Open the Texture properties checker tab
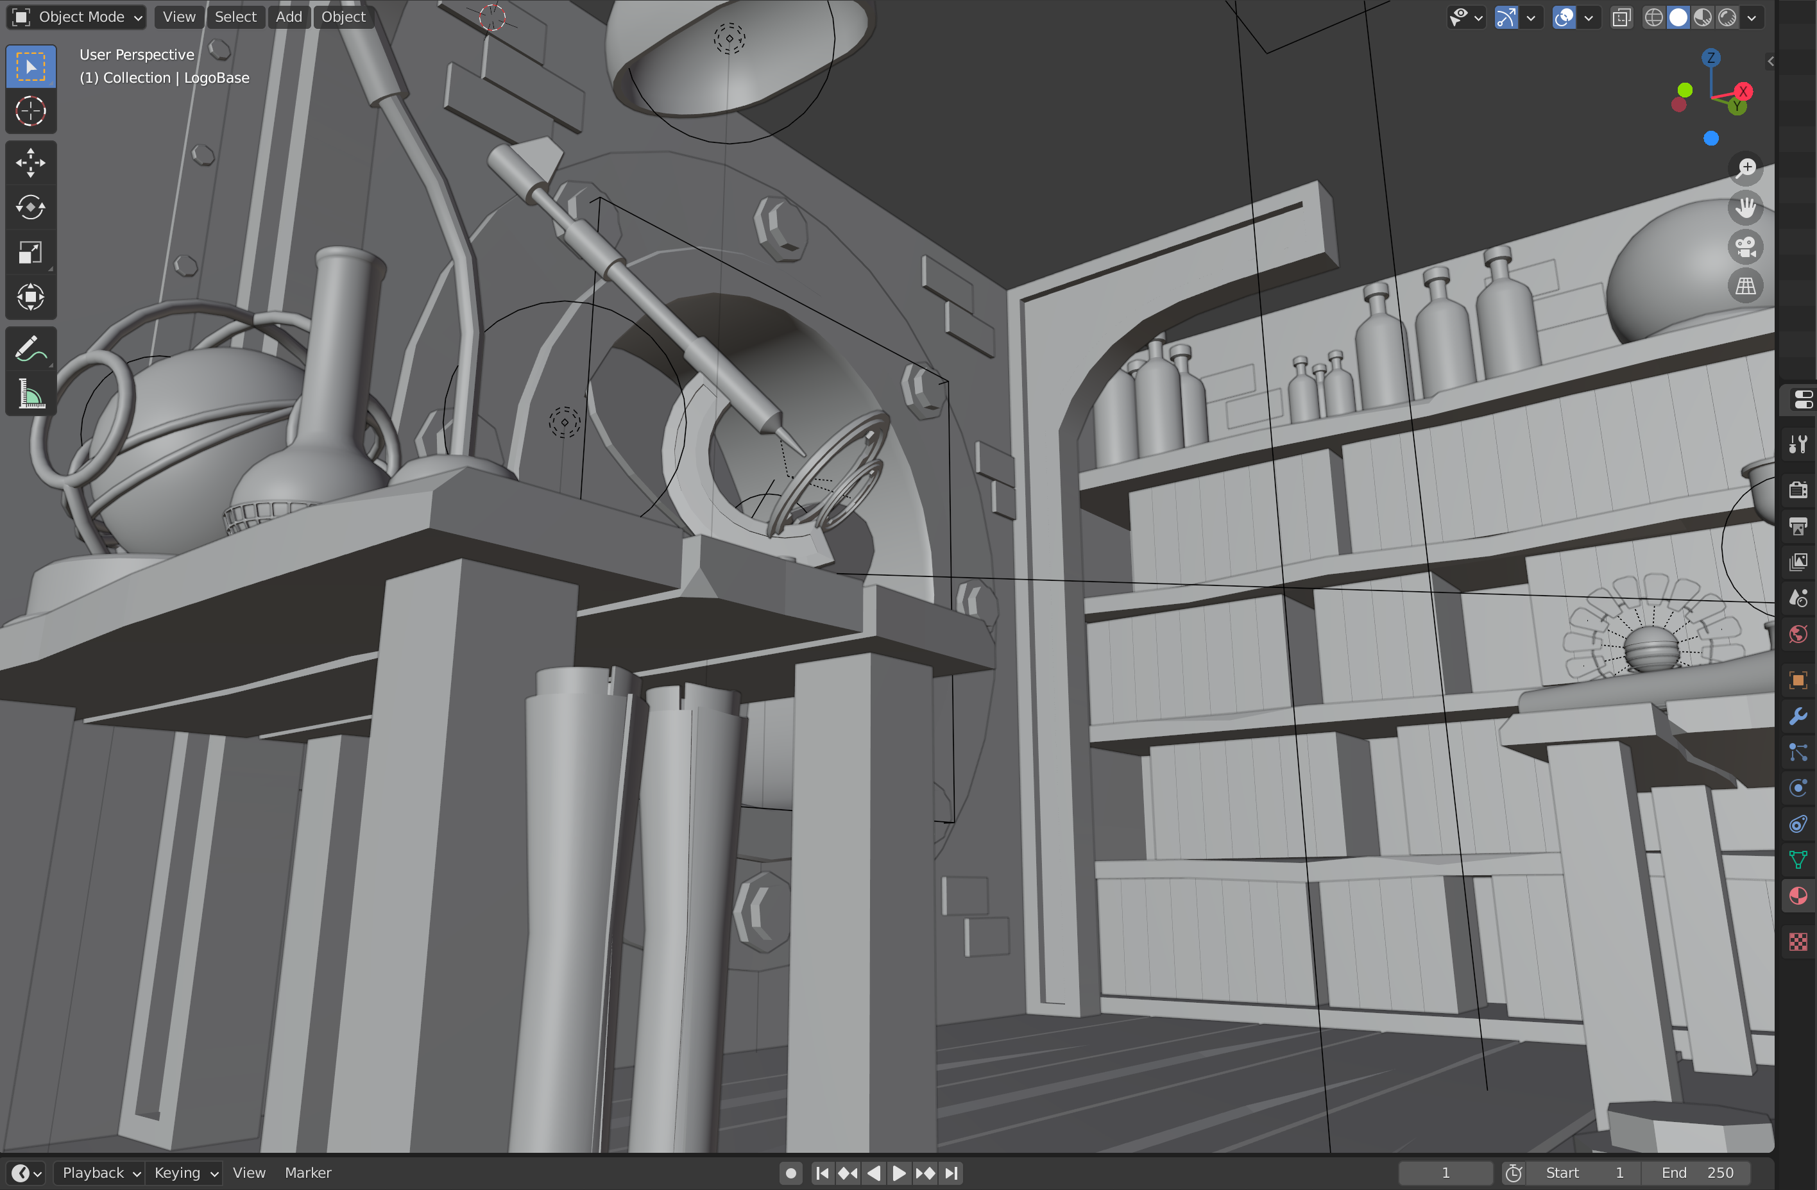This screenshot has width=1817, height=1190. coord(1798,942)
